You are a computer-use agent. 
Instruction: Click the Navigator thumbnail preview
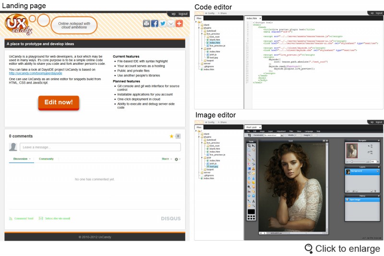[352, 151]
